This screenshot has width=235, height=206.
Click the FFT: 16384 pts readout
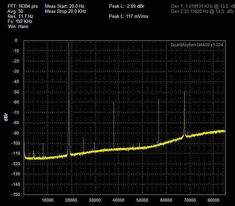23,6
